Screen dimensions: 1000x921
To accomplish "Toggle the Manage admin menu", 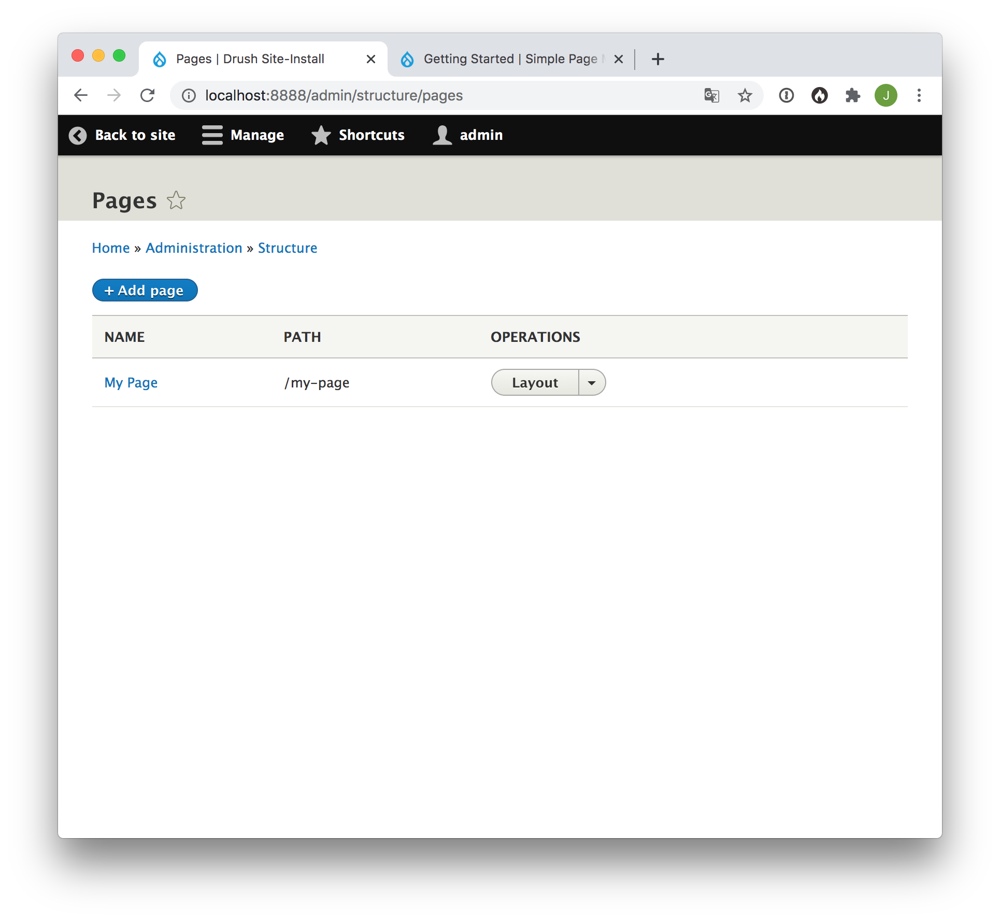I will coord(243,135).
